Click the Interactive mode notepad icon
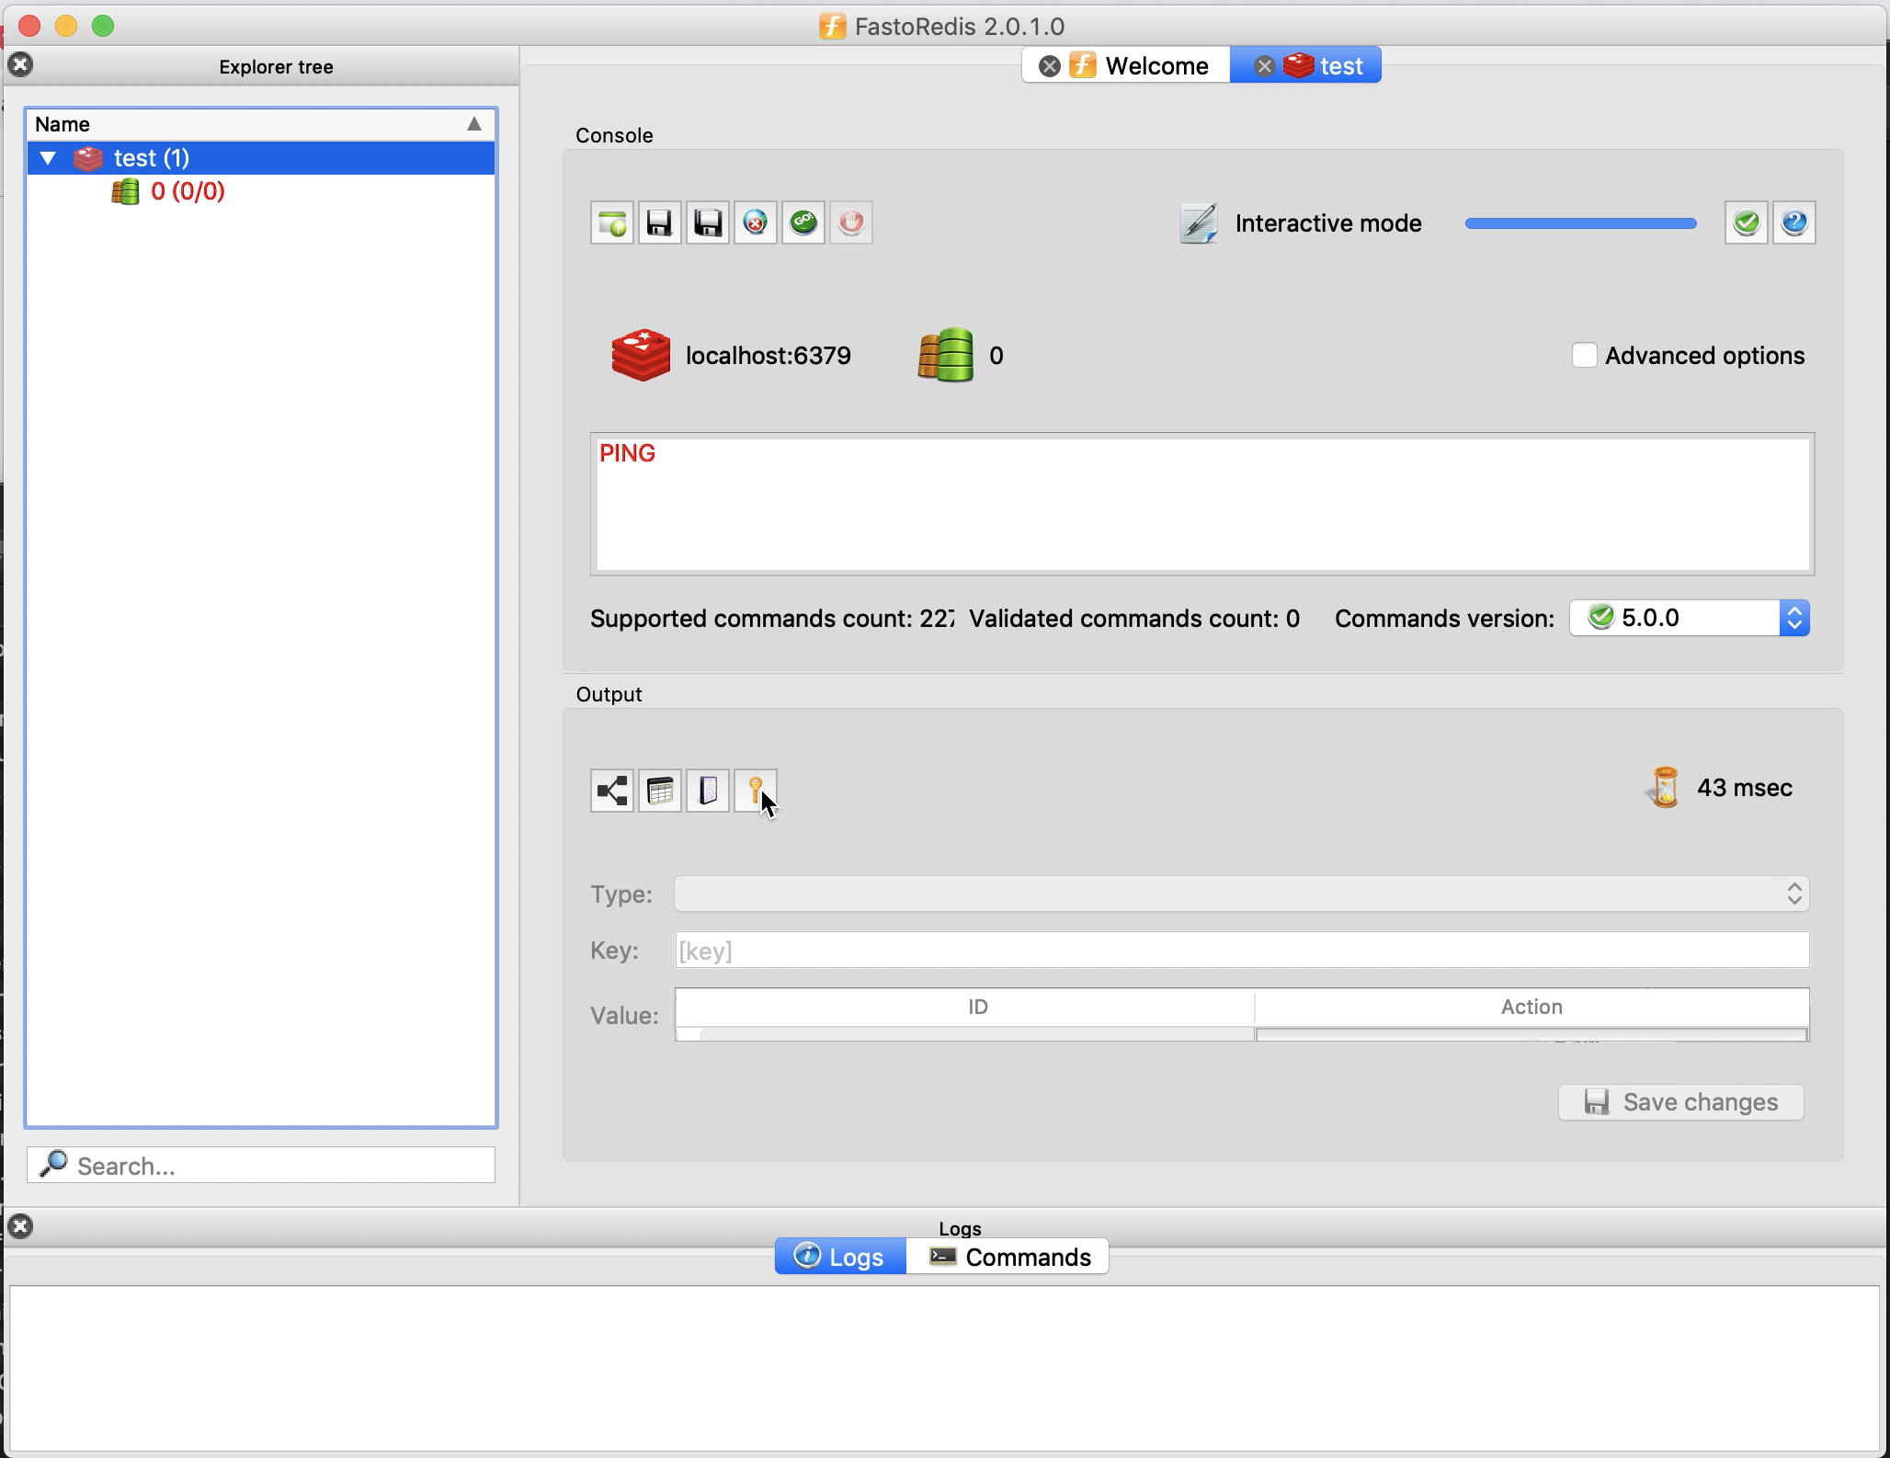This screenshot has height=1458, width=1890. pos(1199,223)
